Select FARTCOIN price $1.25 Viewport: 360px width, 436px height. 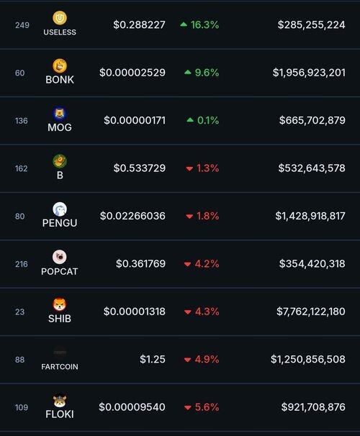point(153,359)
